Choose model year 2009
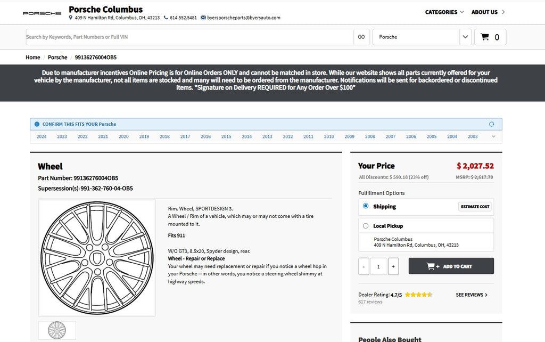Image resolution: width=545 pixels, height=342 pixels. [349, 136]
